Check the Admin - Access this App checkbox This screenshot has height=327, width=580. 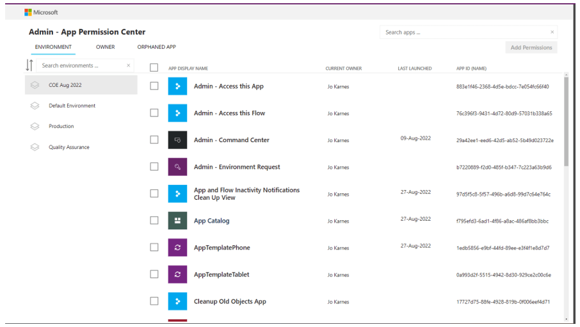point(154,86)
